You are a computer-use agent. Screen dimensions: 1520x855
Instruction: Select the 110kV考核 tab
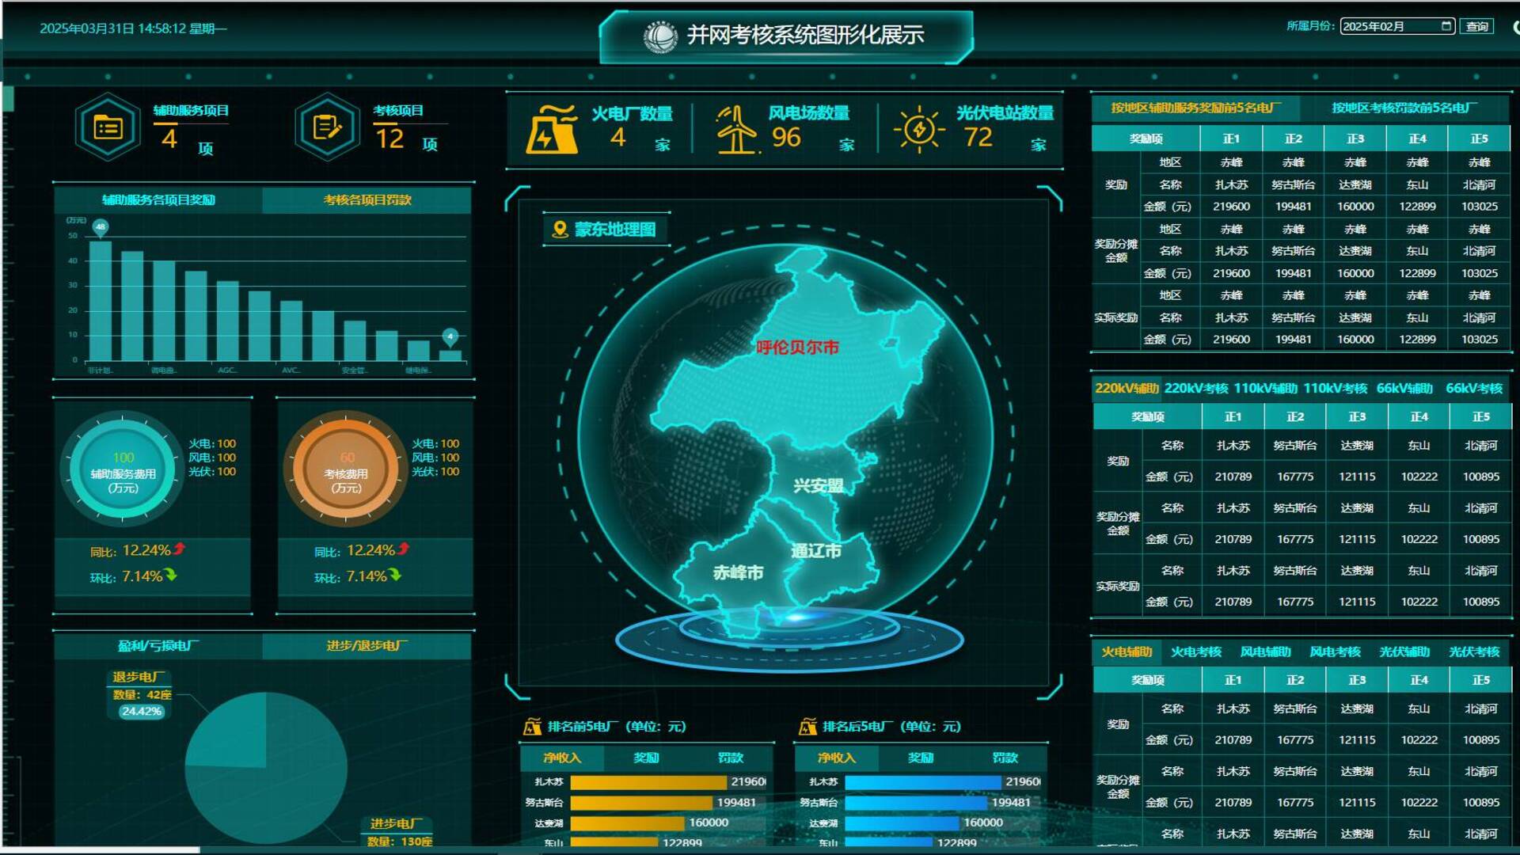click(x=1335, y=389)
